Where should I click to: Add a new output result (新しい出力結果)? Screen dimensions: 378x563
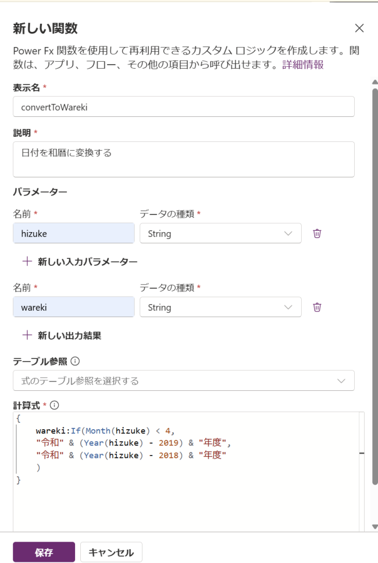point(62,336)
